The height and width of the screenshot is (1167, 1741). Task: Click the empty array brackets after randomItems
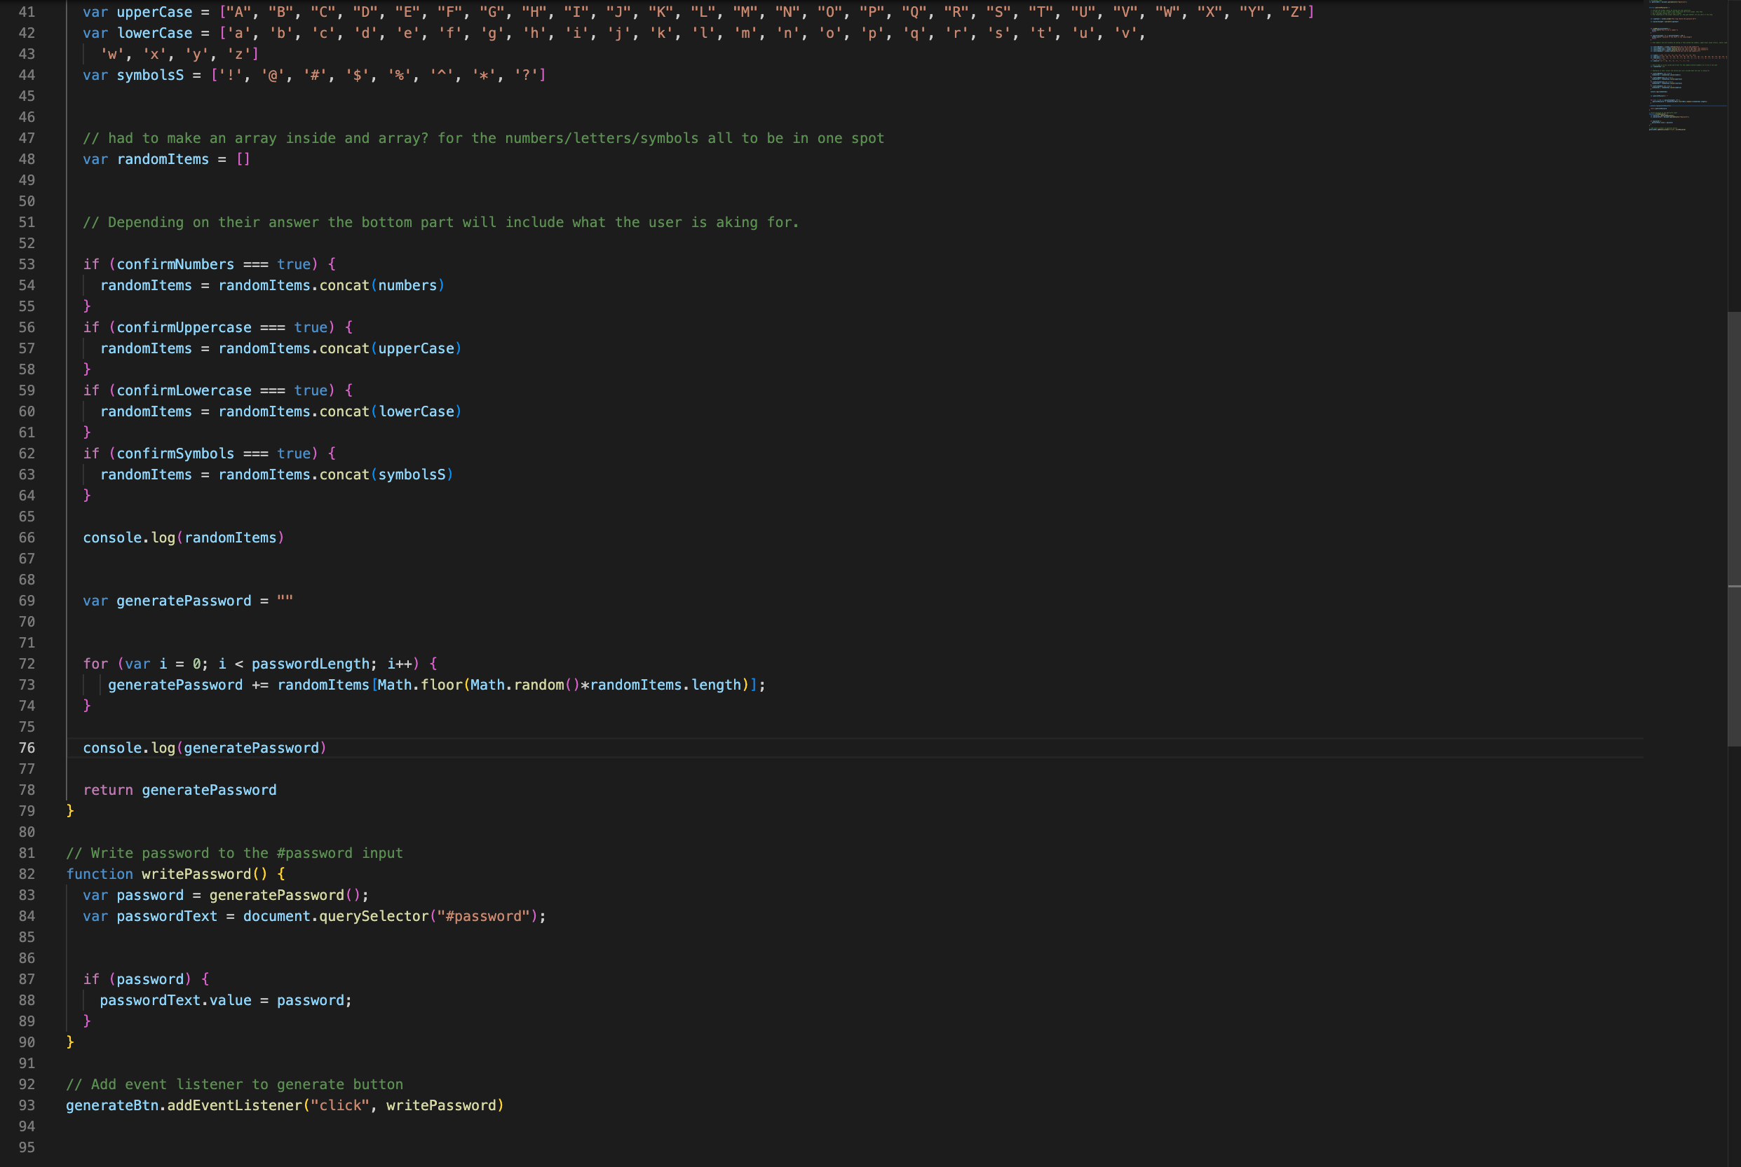pyautogui.click(x=243, y=159)
